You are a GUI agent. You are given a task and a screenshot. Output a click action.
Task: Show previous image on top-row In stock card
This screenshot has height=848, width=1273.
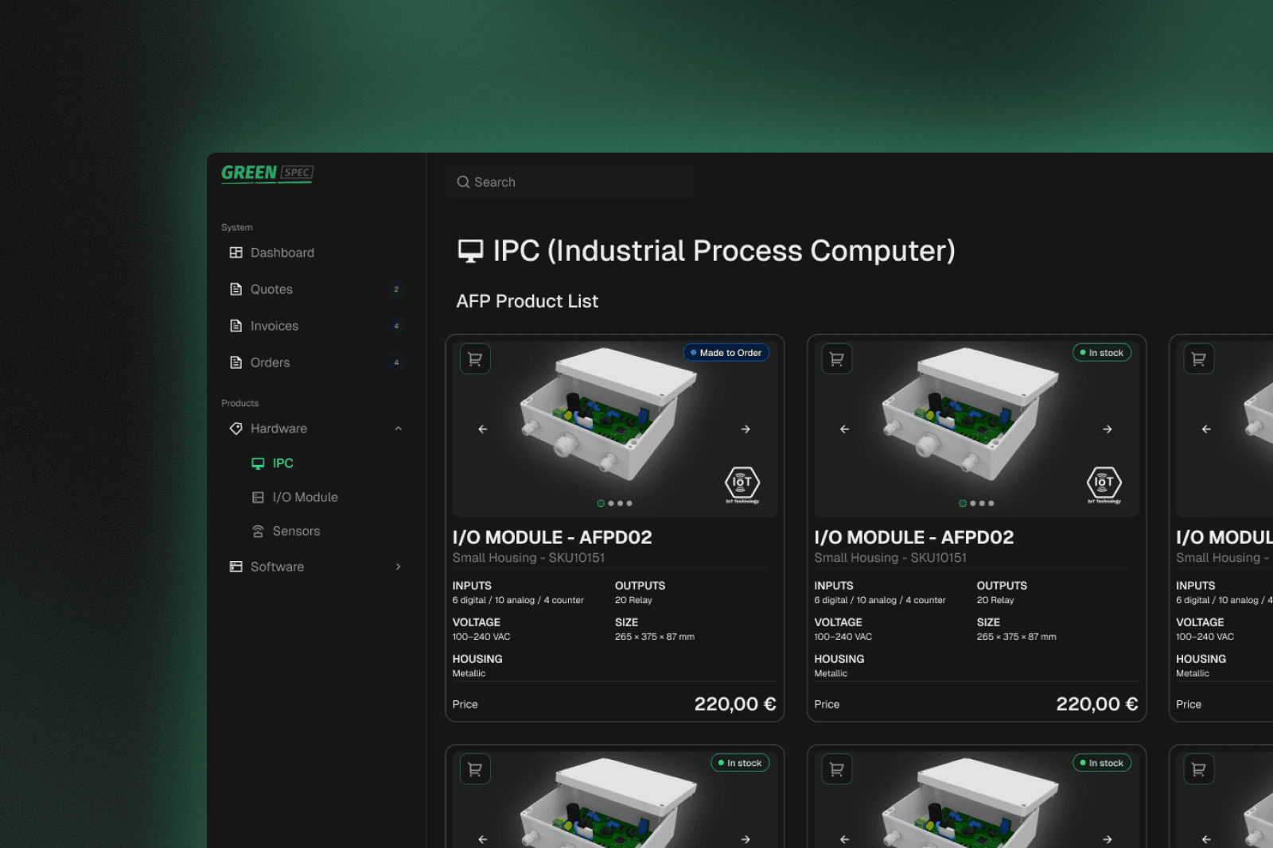[845, 429]
